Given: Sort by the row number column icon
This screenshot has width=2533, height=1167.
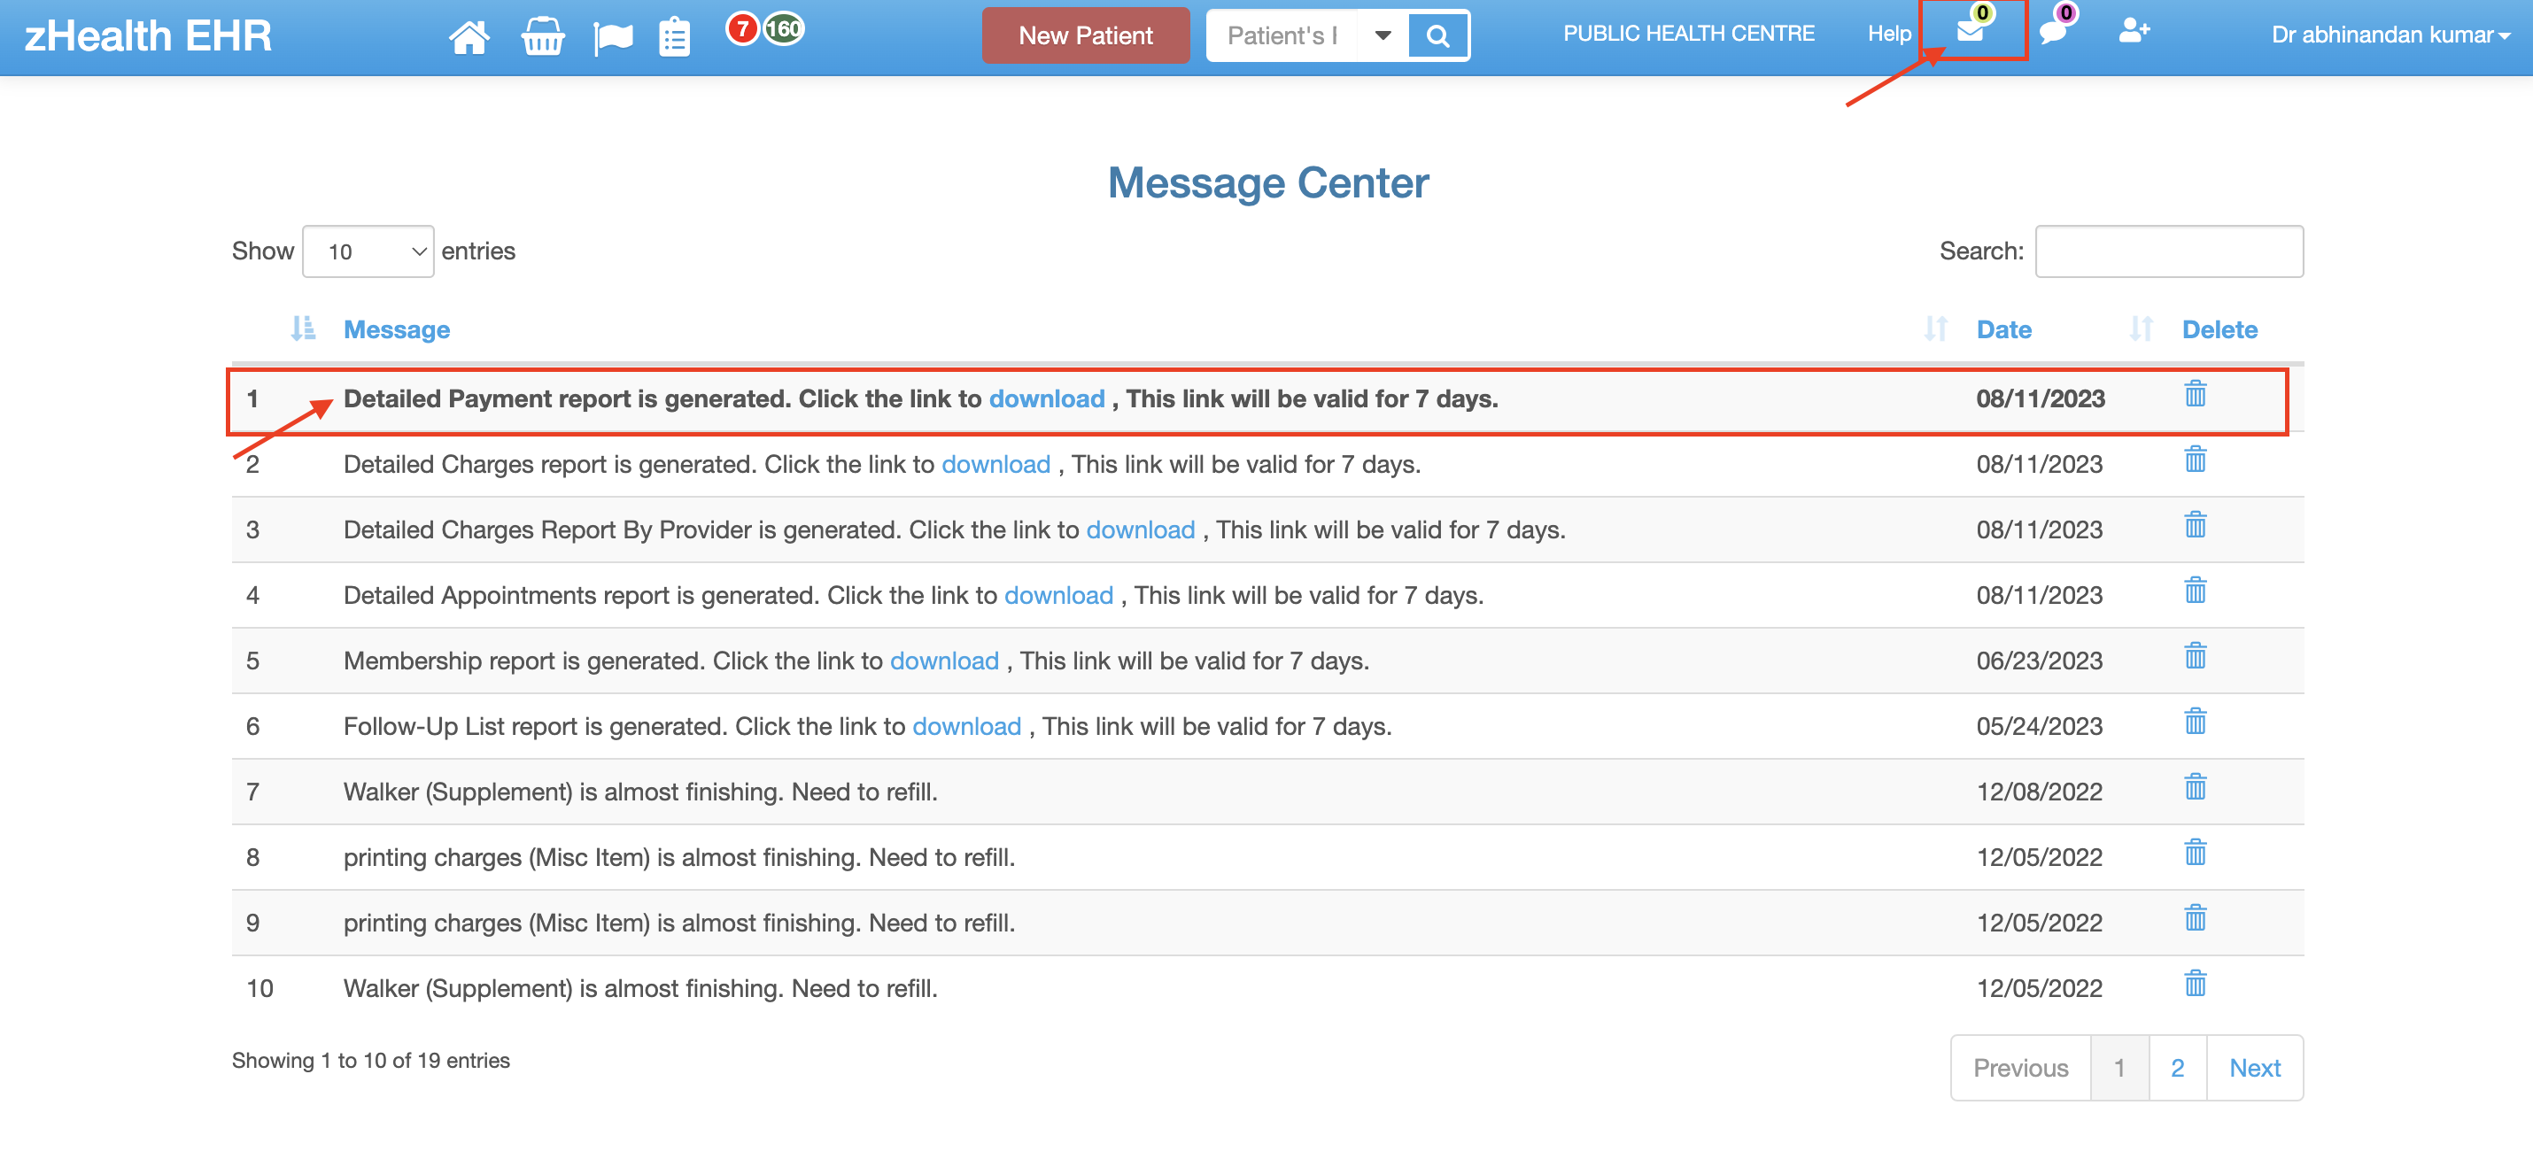Looking at the screenshot, I should coord(303,328).
